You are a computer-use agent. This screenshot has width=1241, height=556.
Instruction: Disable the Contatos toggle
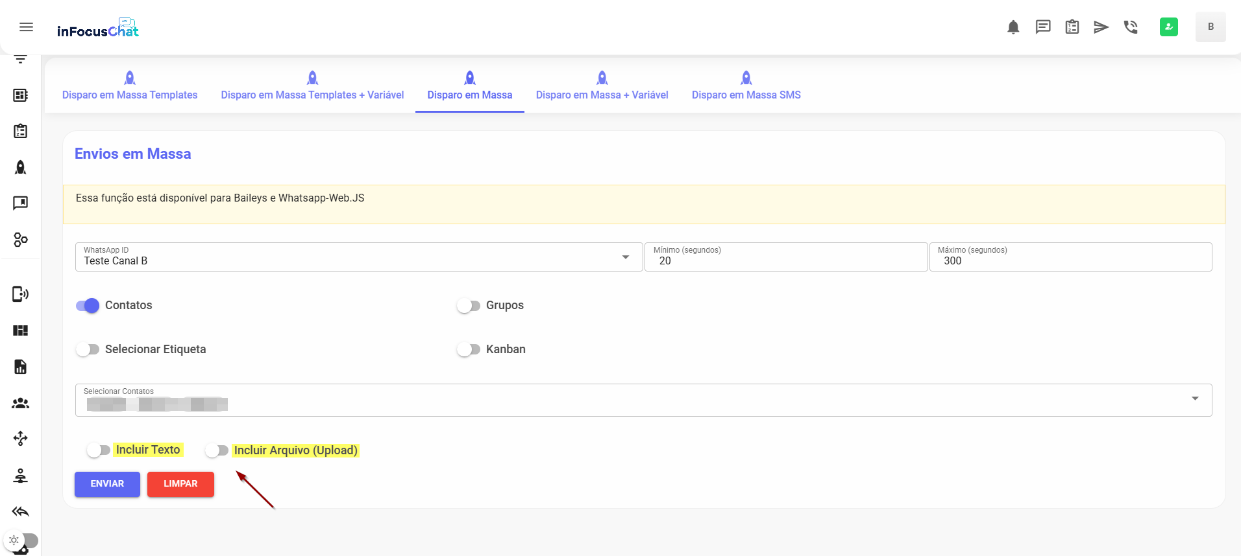coord(88,306)
